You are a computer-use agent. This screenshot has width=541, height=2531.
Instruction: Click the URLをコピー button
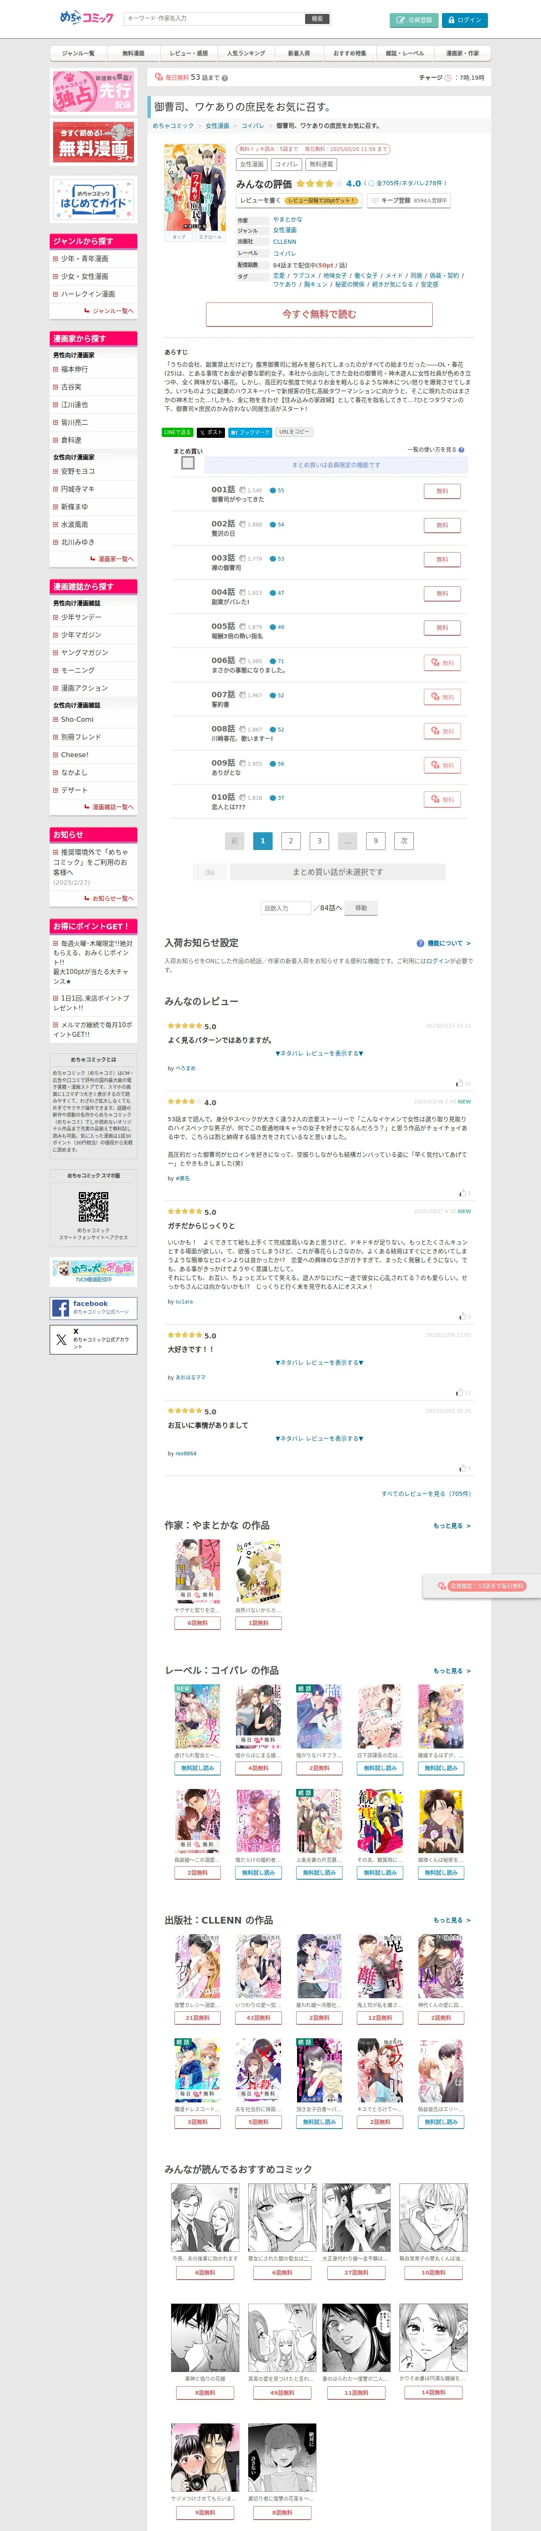pyautogui.click(x=294, y=432)
